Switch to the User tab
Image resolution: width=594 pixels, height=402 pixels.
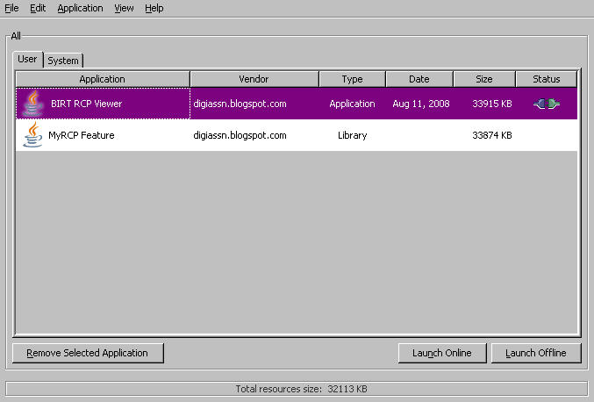tap(27, 59)
